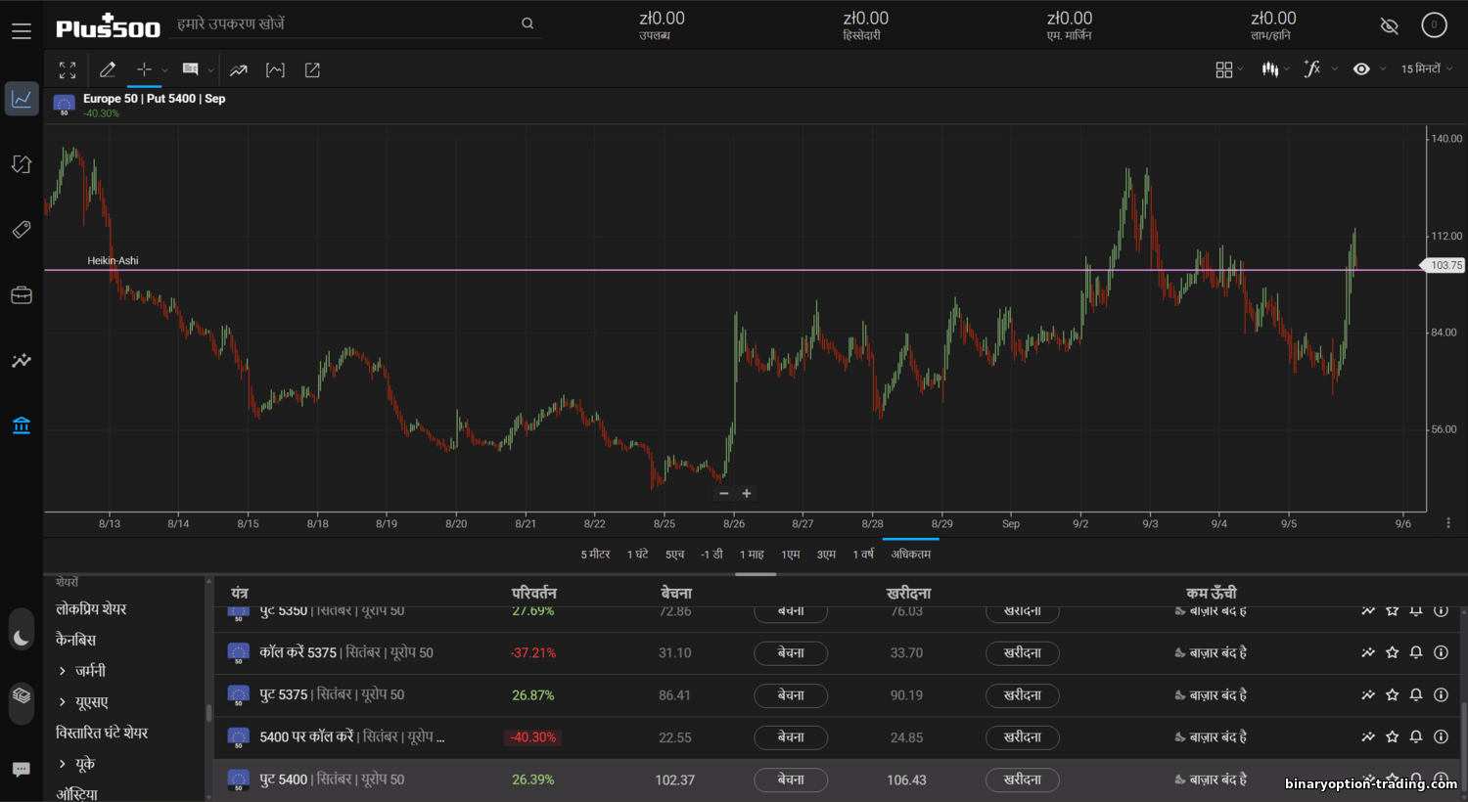
Task: Click the bank icon in sidebar
Action: [22, 425]
